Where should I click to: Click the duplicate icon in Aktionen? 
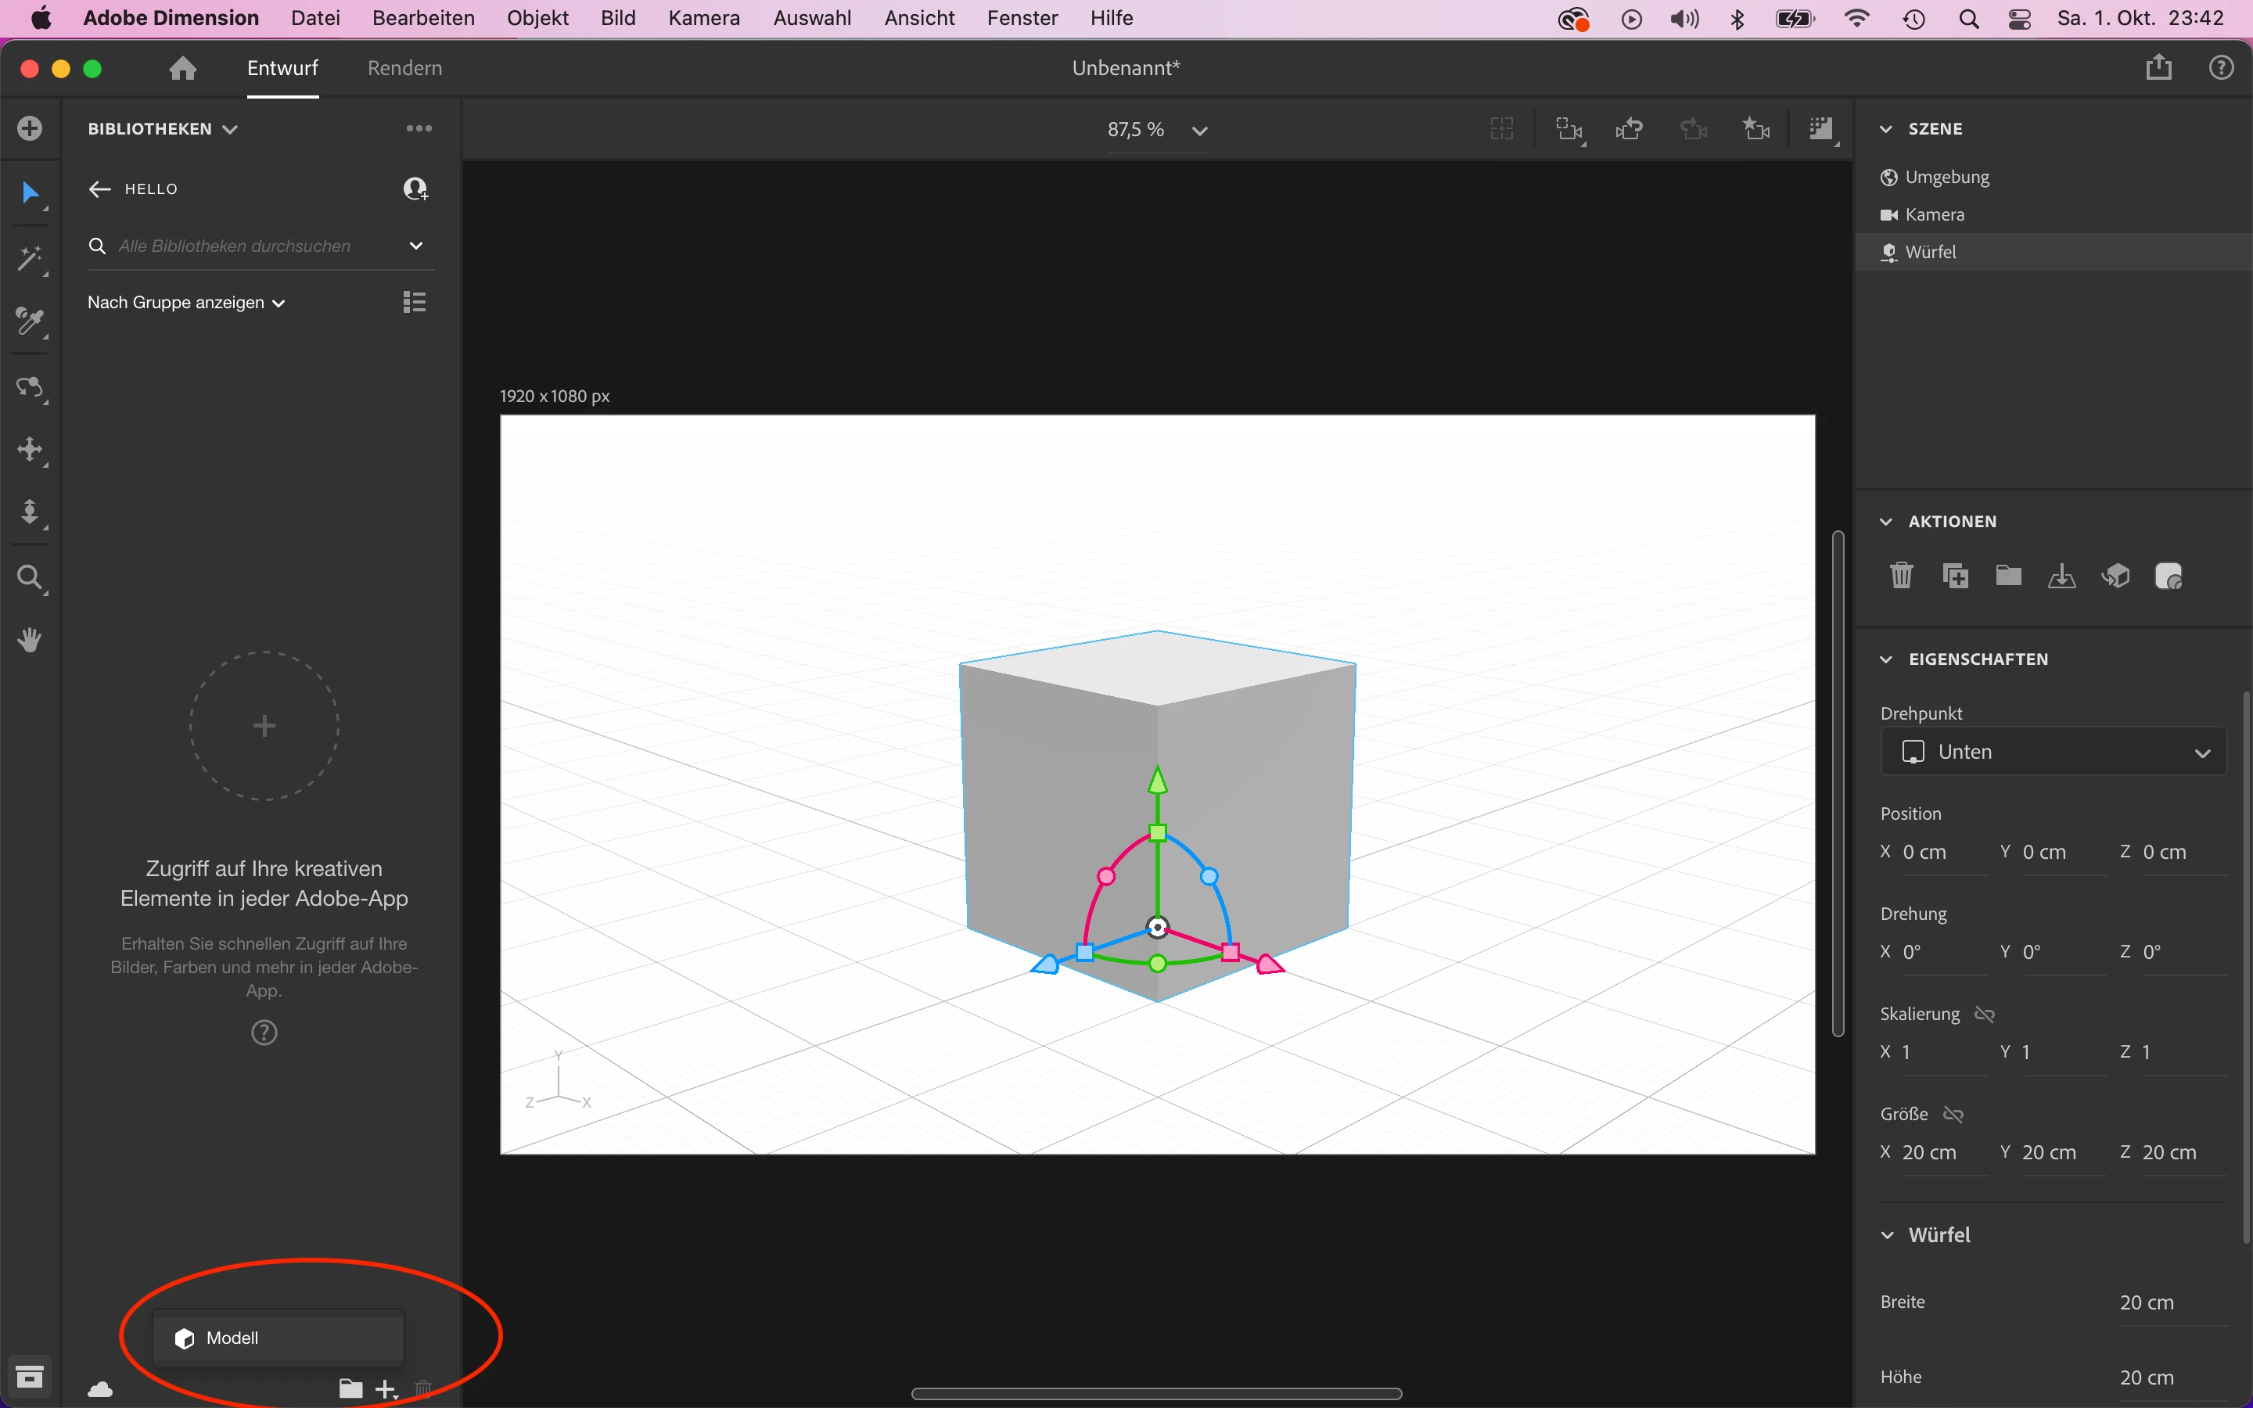pos(1955,576)
